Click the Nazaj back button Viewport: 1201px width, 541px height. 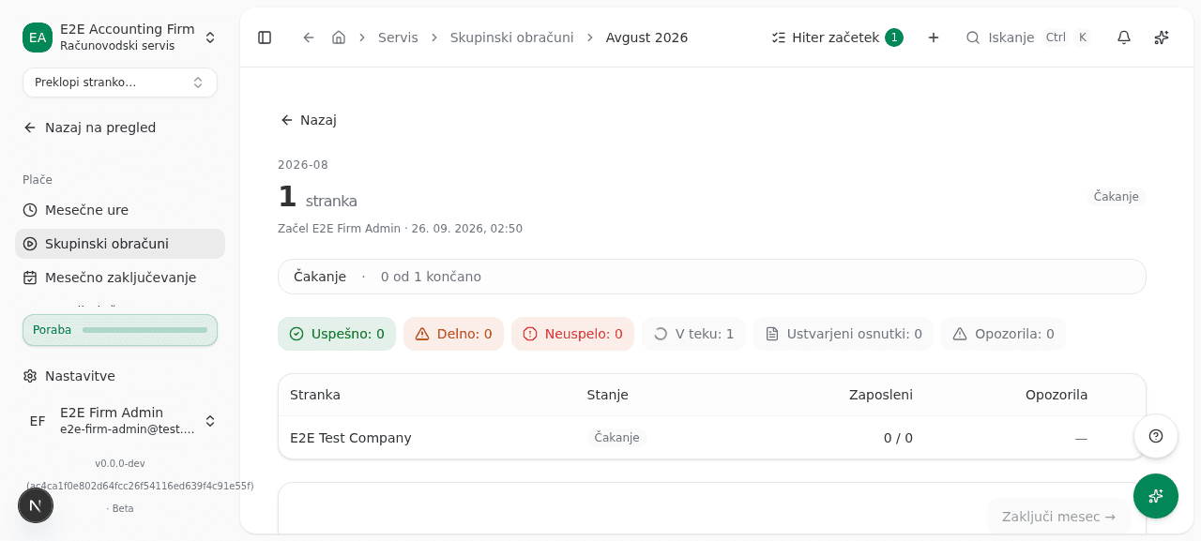[x=308, y=120]
